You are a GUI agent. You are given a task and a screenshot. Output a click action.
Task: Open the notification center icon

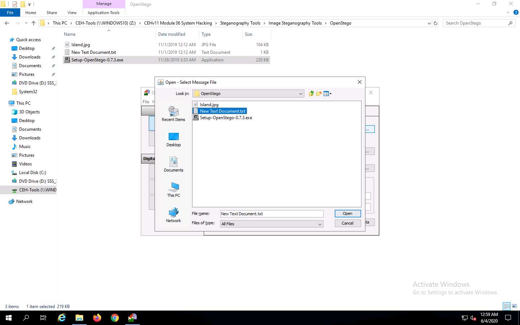(x=508, y=318)
